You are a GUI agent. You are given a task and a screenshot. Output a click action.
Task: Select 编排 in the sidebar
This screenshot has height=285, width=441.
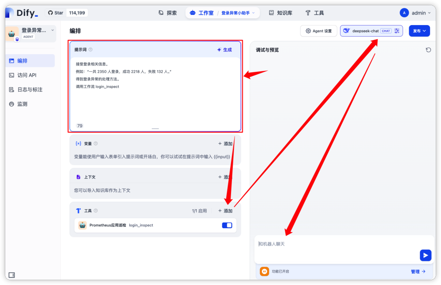pos(30,61)
